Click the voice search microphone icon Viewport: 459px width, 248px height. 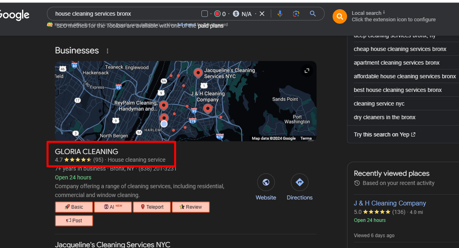click(280, 14)
